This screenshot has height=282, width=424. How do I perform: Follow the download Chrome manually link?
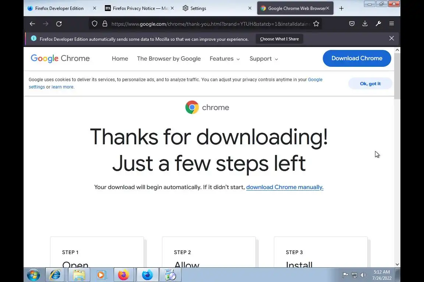tap(285, 187)
